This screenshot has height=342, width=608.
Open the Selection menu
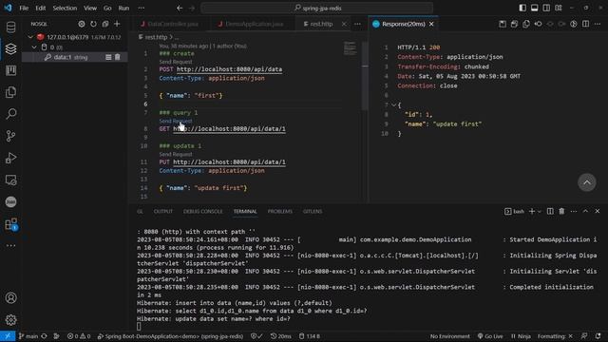[65, 8]
